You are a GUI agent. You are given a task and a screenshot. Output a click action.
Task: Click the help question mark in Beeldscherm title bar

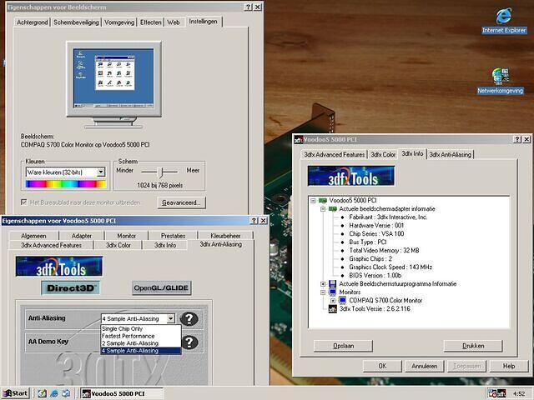tap(249, 7)
